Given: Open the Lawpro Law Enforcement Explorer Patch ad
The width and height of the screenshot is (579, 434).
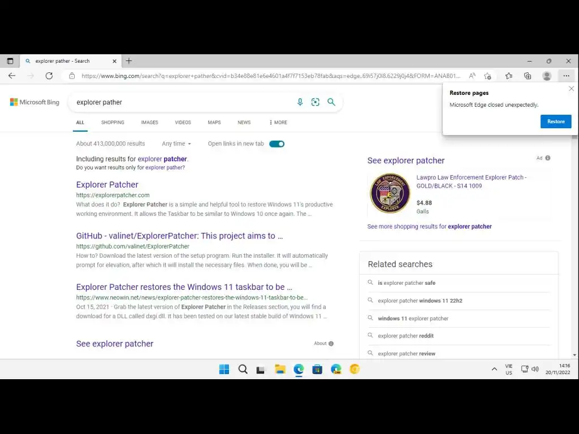Looking at the screenshot, I should 472,181.
